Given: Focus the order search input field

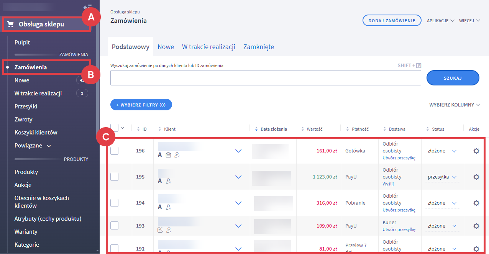Looking at the screenshot, I should tap(266, 78).
